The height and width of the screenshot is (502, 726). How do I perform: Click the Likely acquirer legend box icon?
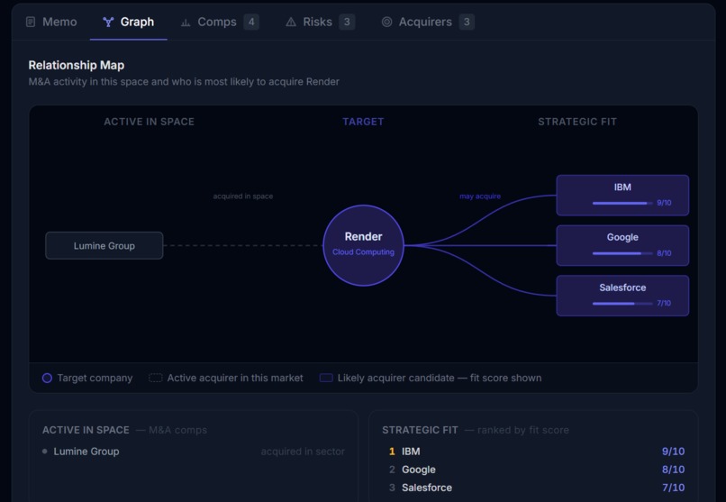pos(326,378)
